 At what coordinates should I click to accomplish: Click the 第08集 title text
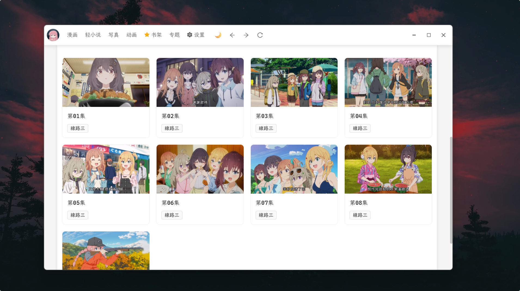[359, 203]
